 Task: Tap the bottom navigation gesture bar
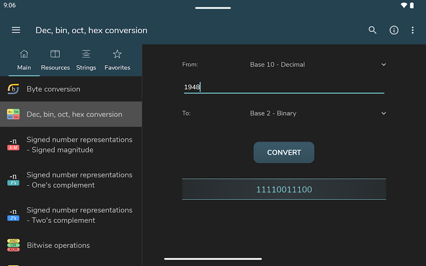point(213,259)
